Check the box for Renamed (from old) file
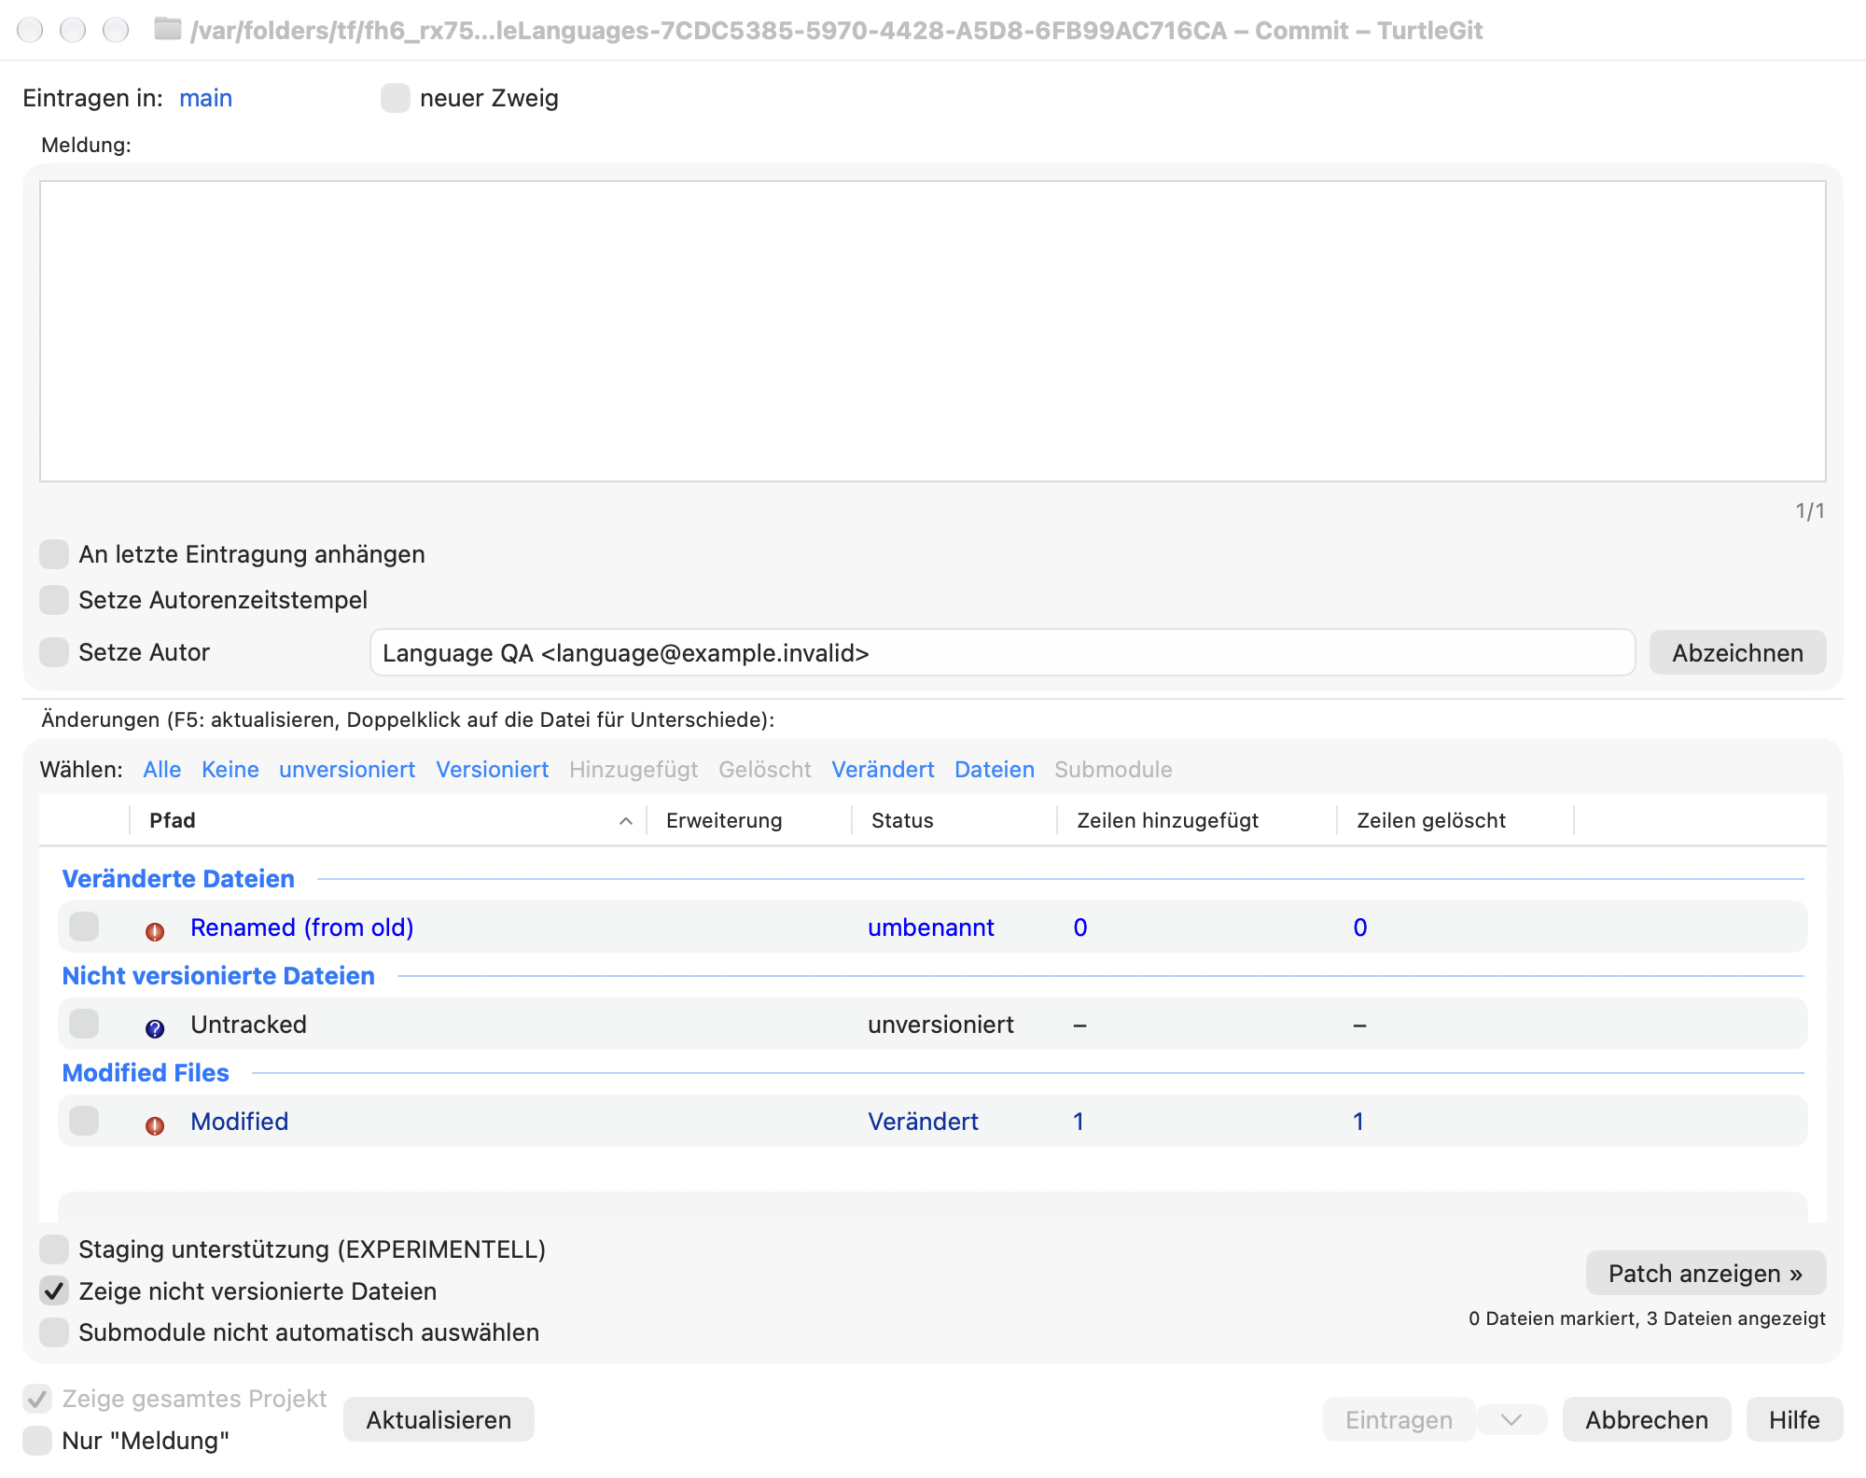Image resolution: width=1866 pixels, height=1478 pixels. point(84,927)
